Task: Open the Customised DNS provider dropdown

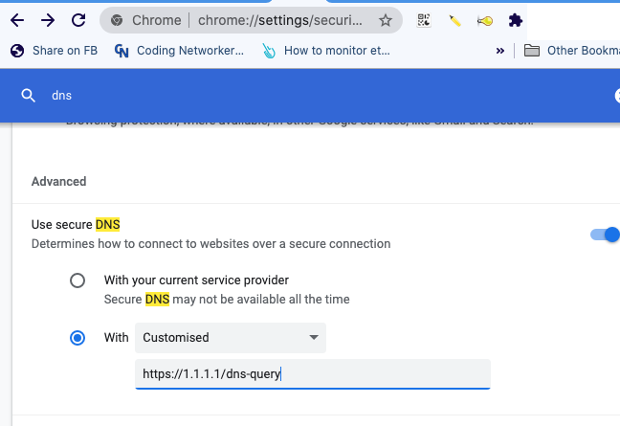Action: tap(231, 338)
